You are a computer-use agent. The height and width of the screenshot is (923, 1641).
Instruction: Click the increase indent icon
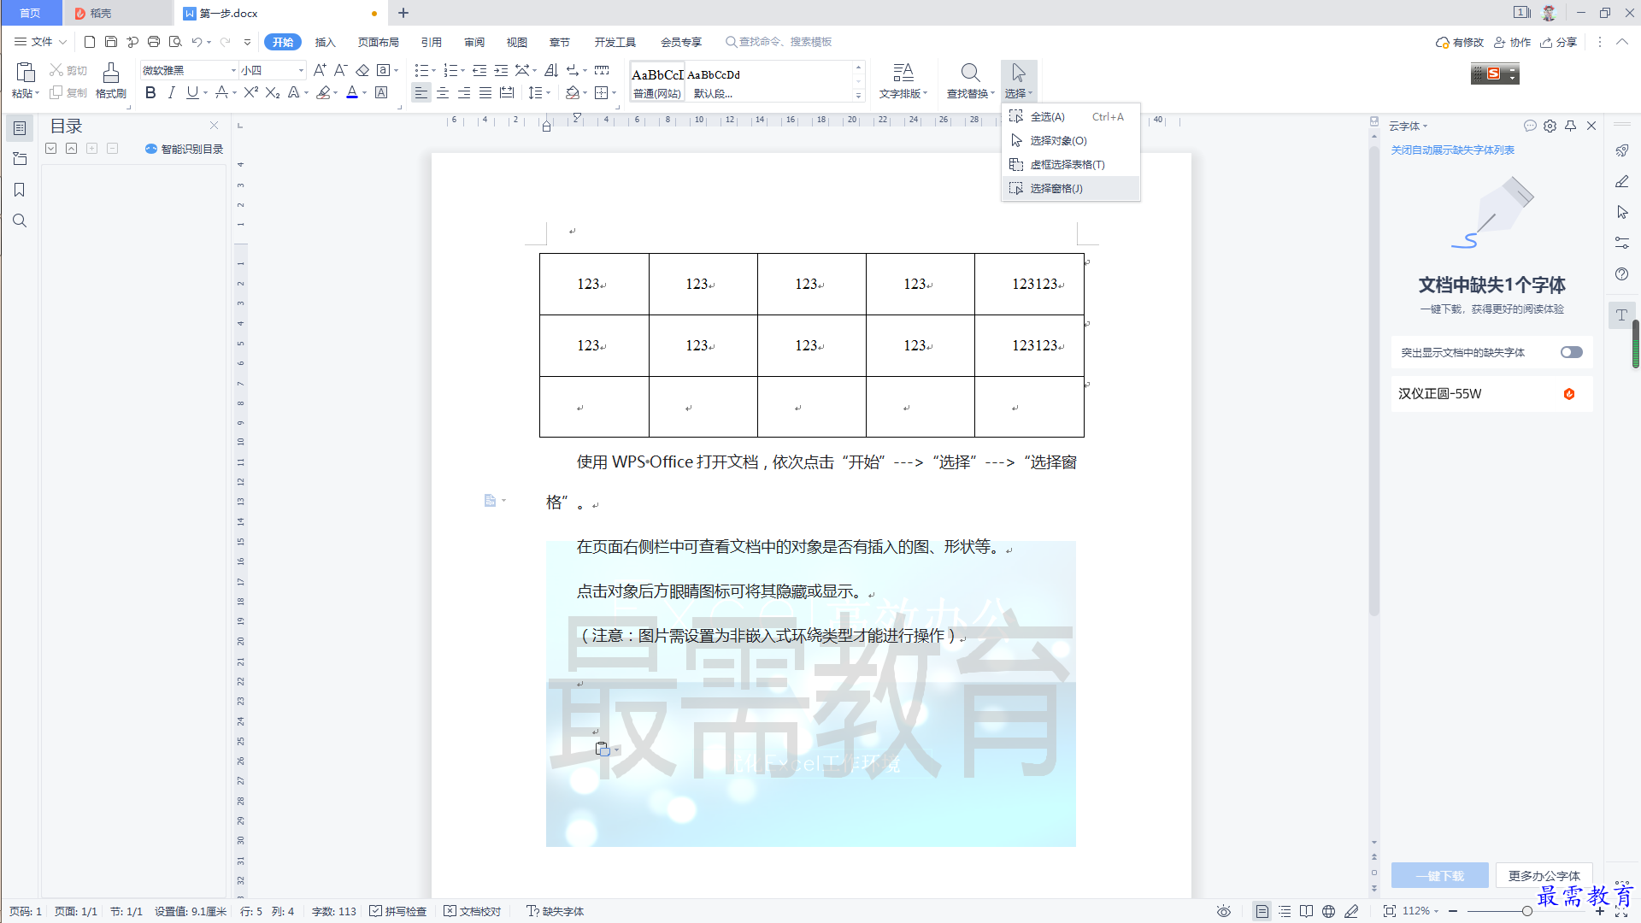pyautogui.click(x=501, y=70)
